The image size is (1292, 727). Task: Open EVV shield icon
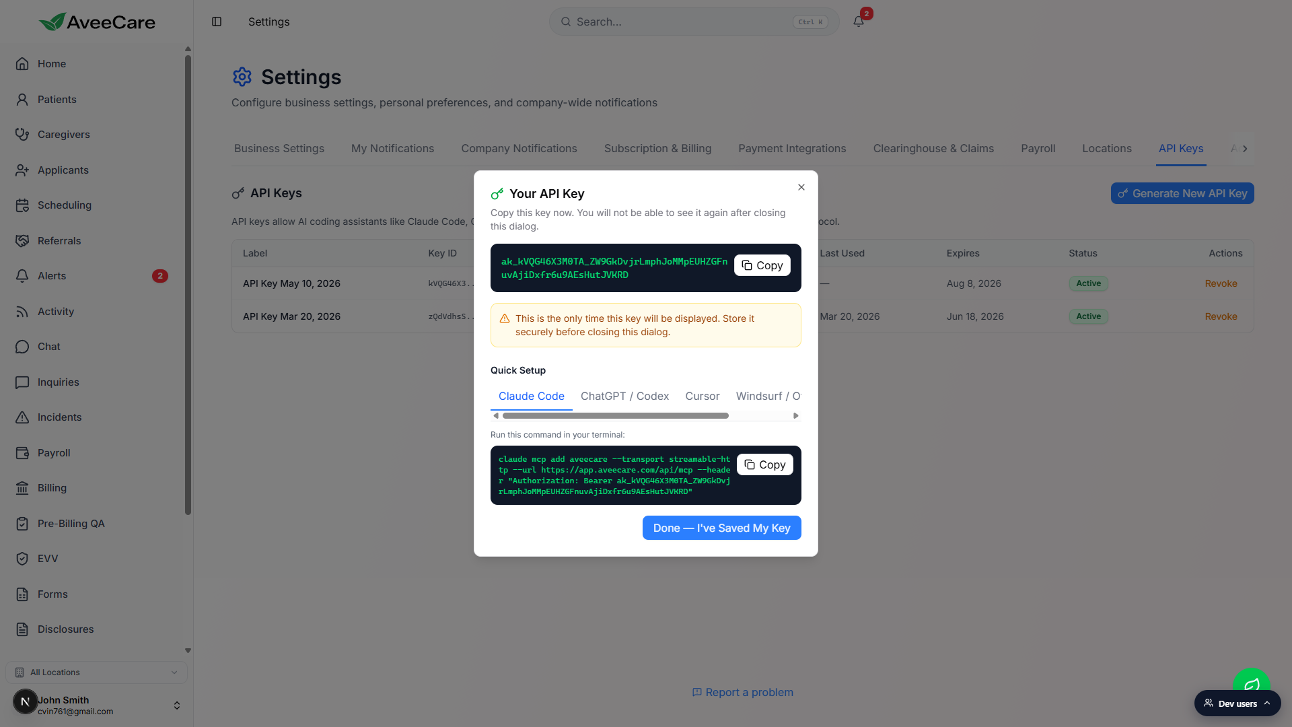22,559
